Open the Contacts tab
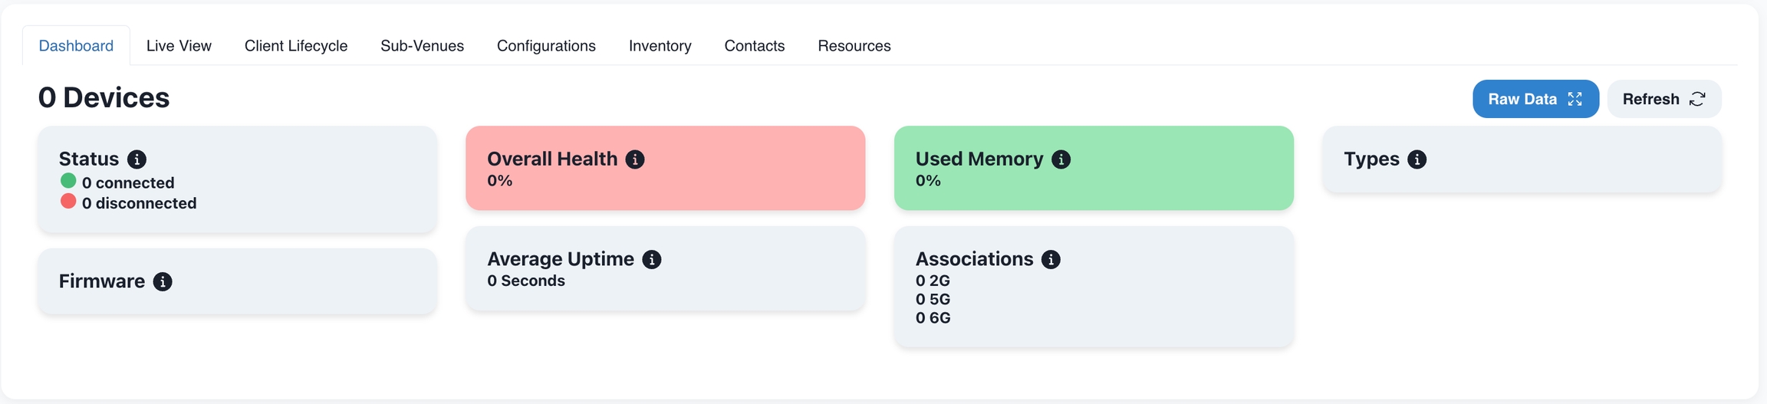 [x=754, y=46]
